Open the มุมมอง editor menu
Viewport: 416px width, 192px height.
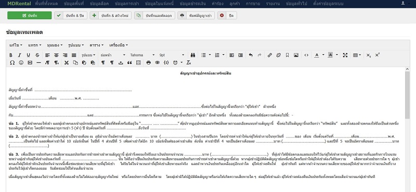pos(55,45)
